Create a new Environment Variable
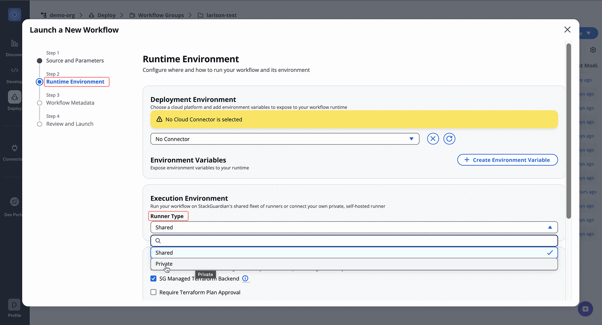This screenshot has height=325, width=602. tap(507, 160)
